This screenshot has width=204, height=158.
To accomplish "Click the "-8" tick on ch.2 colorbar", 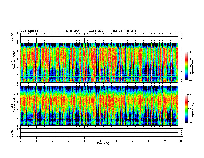I will pyautogui.click(x=190, y=109).
